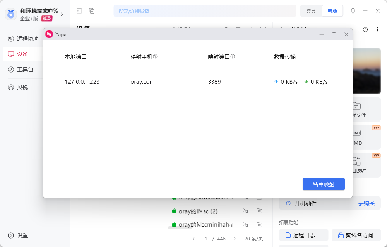This screenshot has height=247, width=387.
Task: Open the 工具包 sidebar panel
Action: coord(22,69)
